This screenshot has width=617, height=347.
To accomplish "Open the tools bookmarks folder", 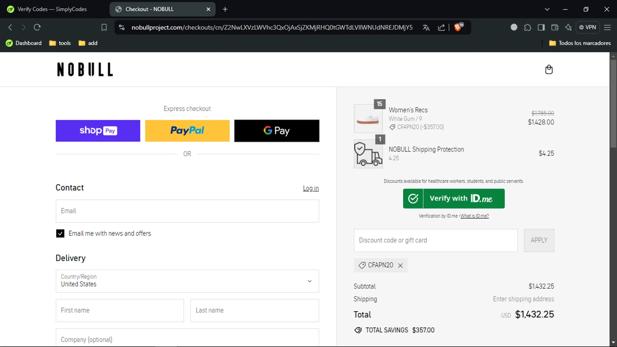I will [x=60, y=43].
